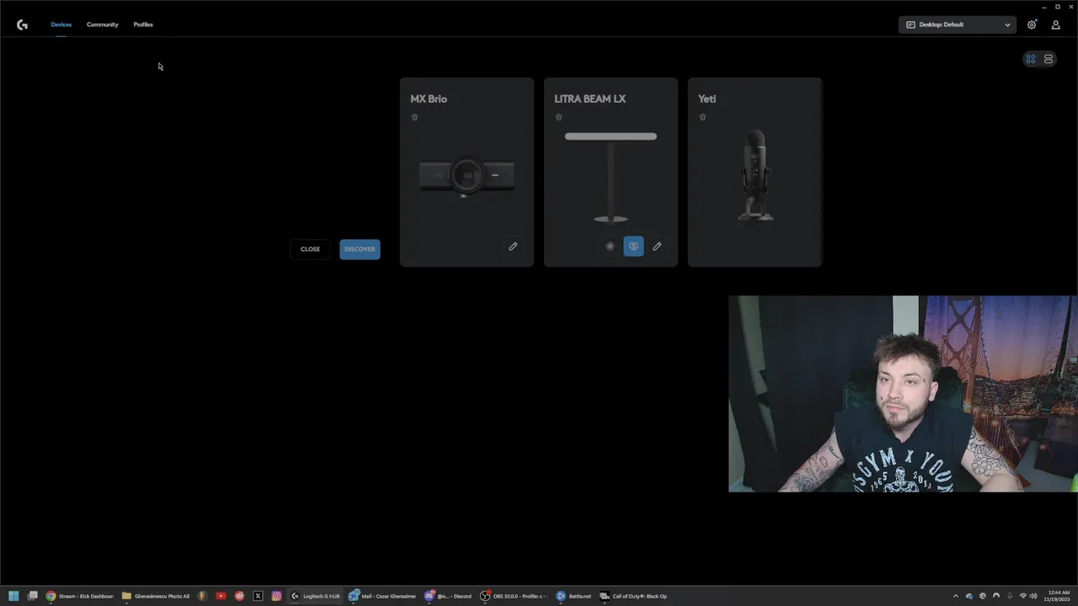1078x606 pixels.
Task: Click the OneDrive cloud tray icon
Action: point(969,596)
